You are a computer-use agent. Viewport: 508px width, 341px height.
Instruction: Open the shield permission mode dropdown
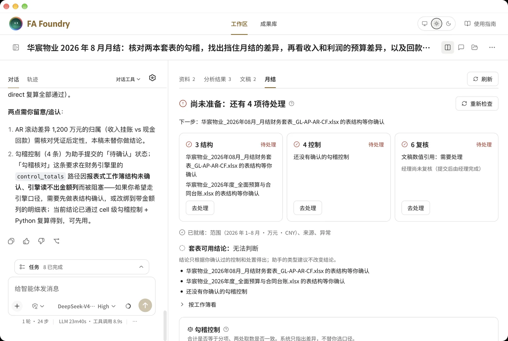tap(38, 306)
